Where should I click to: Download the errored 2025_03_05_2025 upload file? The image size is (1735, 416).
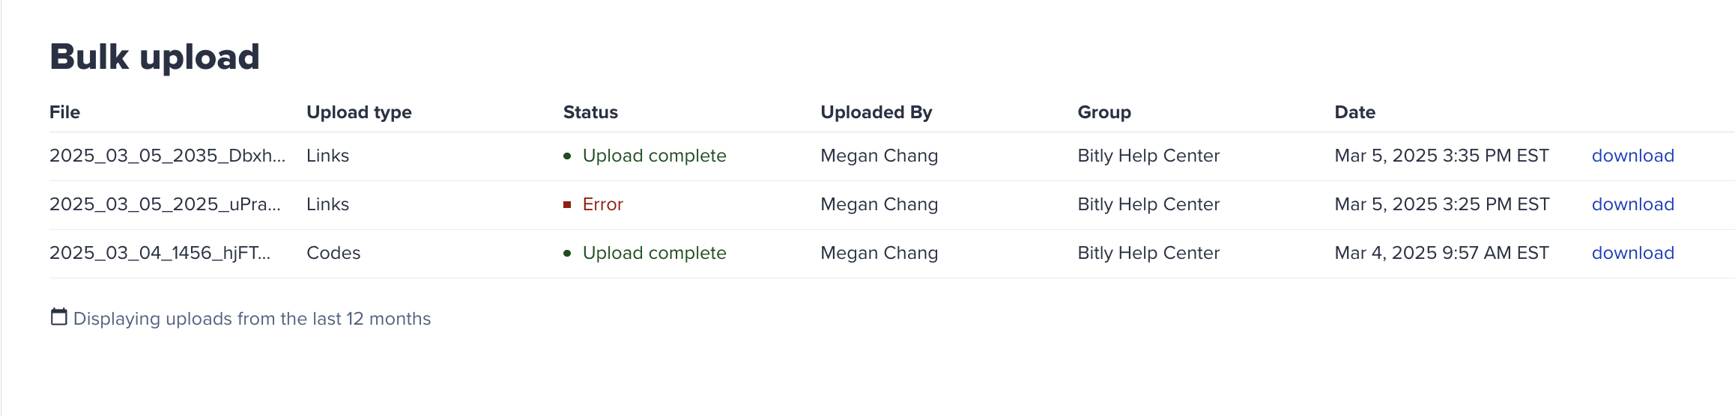[1632, 204]
